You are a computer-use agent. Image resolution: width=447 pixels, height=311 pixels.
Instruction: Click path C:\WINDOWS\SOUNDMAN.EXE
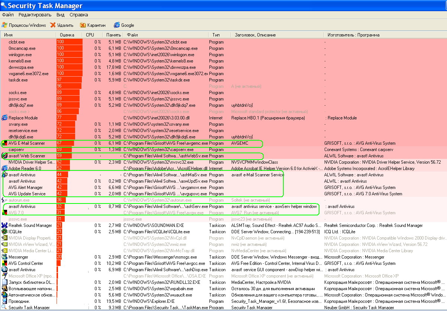point(154,225)
